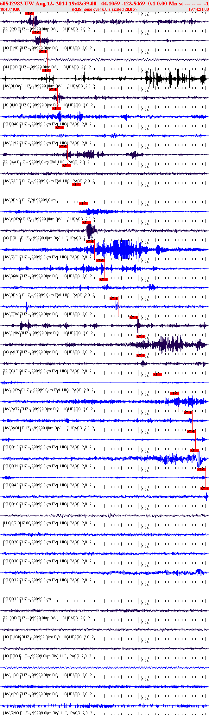Select the pick marker on PB B013 trace
209x715 pixels.
[x=191, y=432]
